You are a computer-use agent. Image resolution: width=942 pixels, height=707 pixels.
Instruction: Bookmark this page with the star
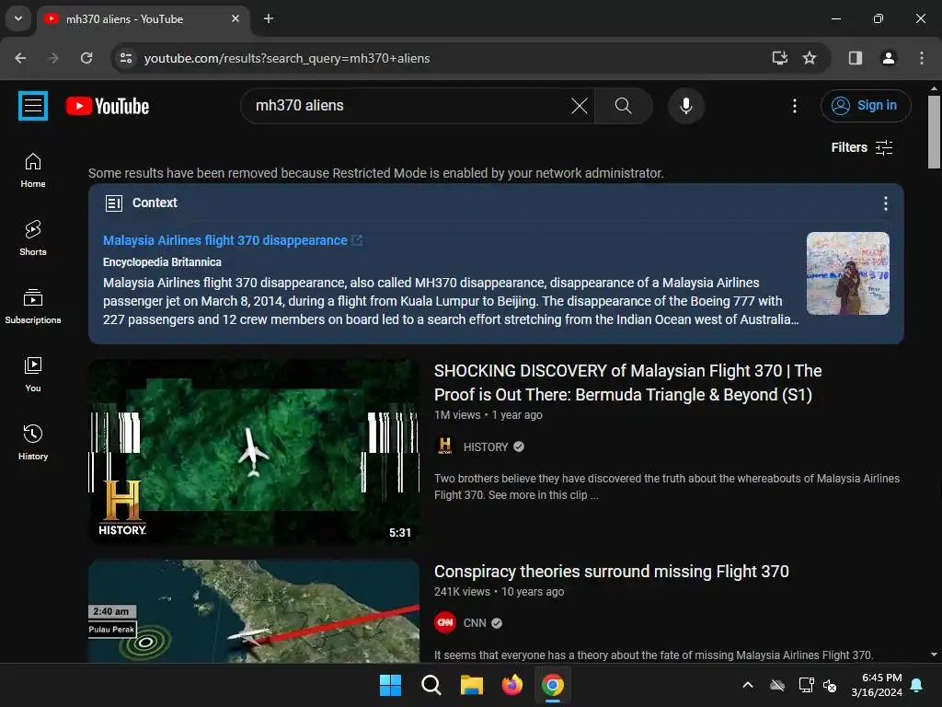[810, 58]
